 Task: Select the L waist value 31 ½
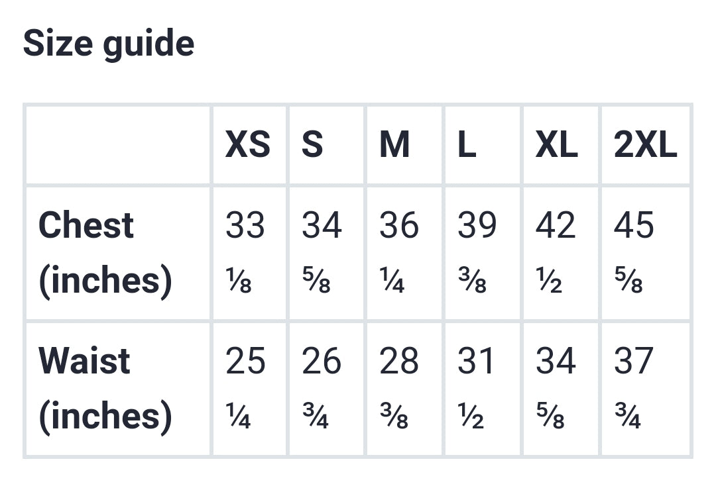[x=475, y=389]
